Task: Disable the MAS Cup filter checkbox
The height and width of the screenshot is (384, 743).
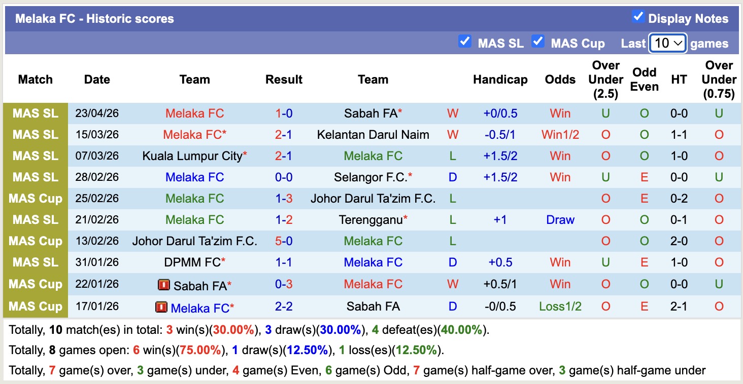Action: pos(538,42)
